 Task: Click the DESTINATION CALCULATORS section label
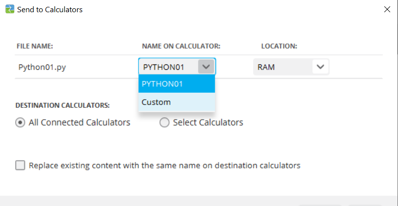[63, 105]
